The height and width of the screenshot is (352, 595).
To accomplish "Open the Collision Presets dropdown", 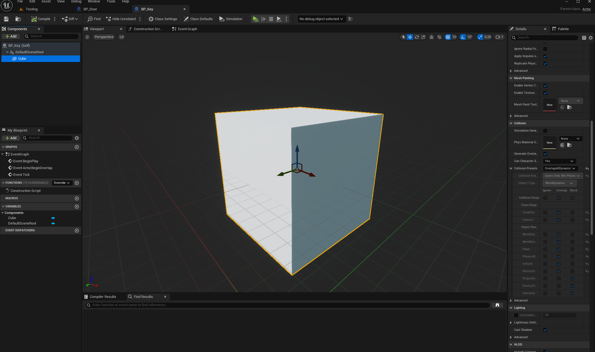I will pos(560,169).
